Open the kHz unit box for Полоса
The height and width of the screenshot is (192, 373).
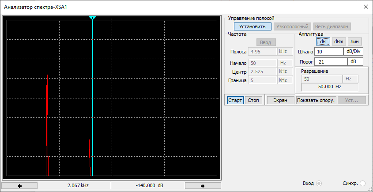[285, 51]
